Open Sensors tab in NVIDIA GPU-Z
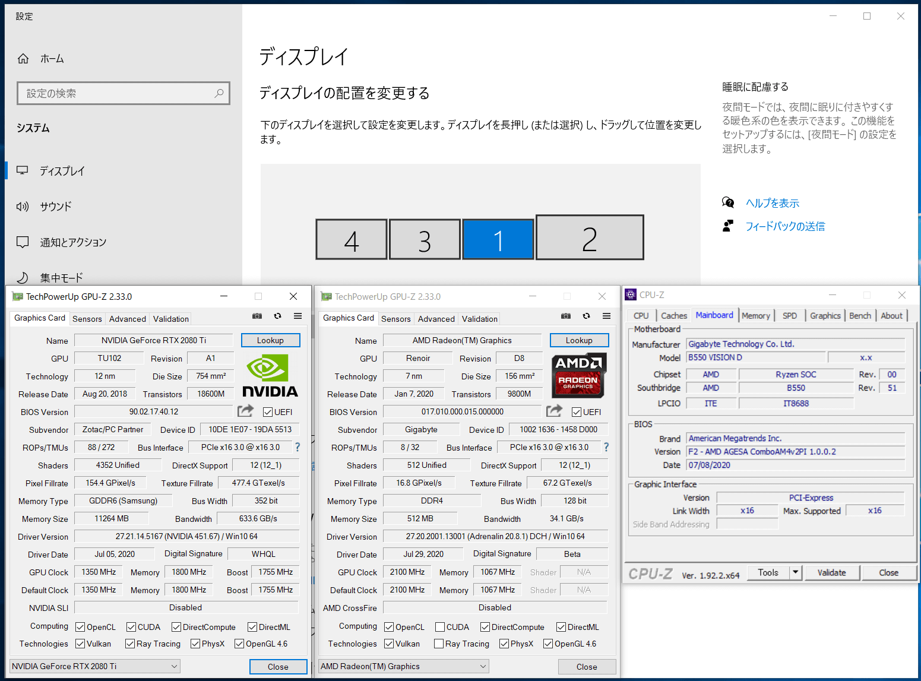 [x=87, y=319]
